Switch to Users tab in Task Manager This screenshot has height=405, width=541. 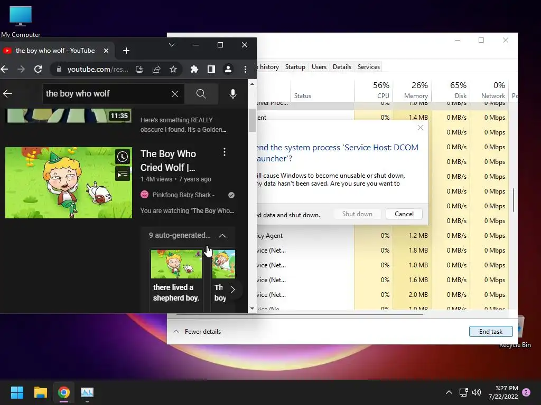click(319, 67)
